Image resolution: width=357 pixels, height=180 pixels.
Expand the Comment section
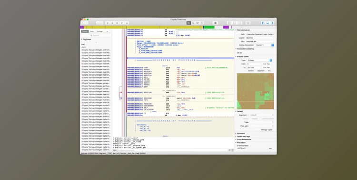click(x=236, y=134)
